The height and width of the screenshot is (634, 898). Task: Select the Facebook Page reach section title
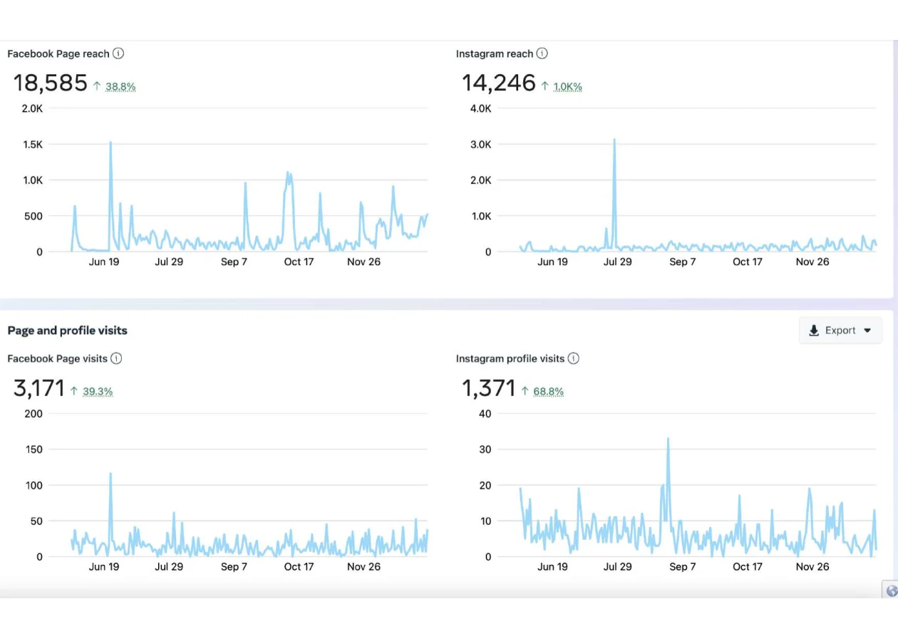58,53
